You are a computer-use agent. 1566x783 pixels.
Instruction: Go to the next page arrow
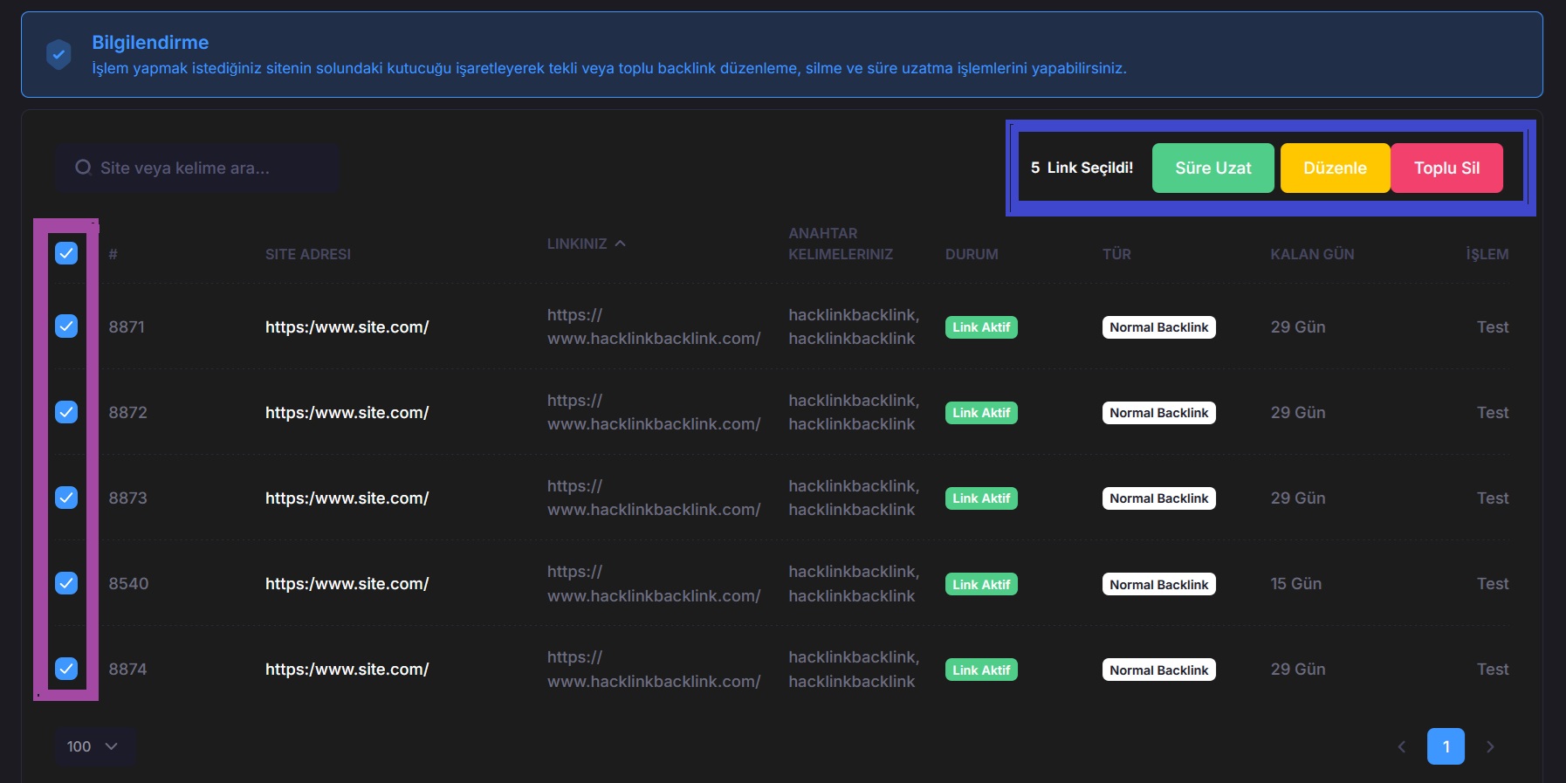(1490, 746)
